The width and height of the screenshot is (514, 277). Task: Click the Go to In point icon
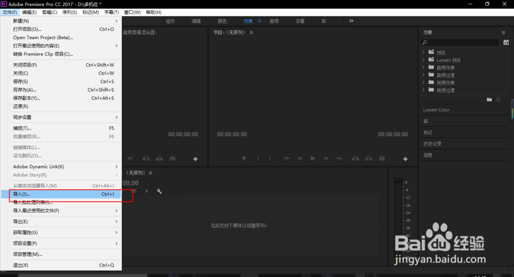click(287, 158)
